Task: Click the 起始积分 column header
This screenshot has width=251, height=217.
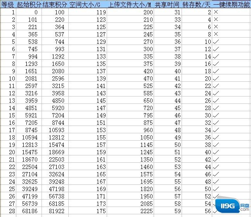Action: (29, 5)
